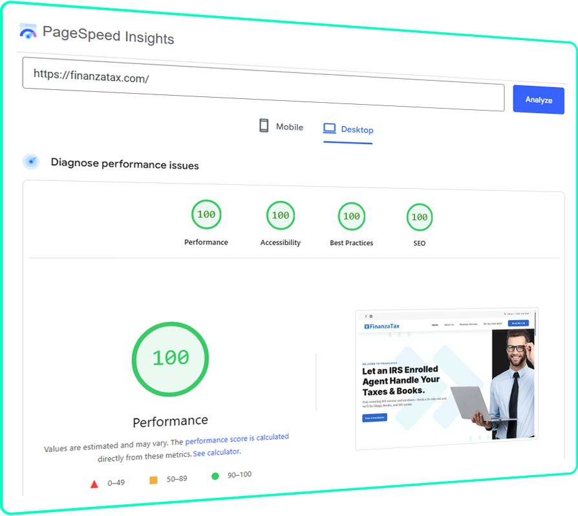Switch to the Mobile tab

281,127
